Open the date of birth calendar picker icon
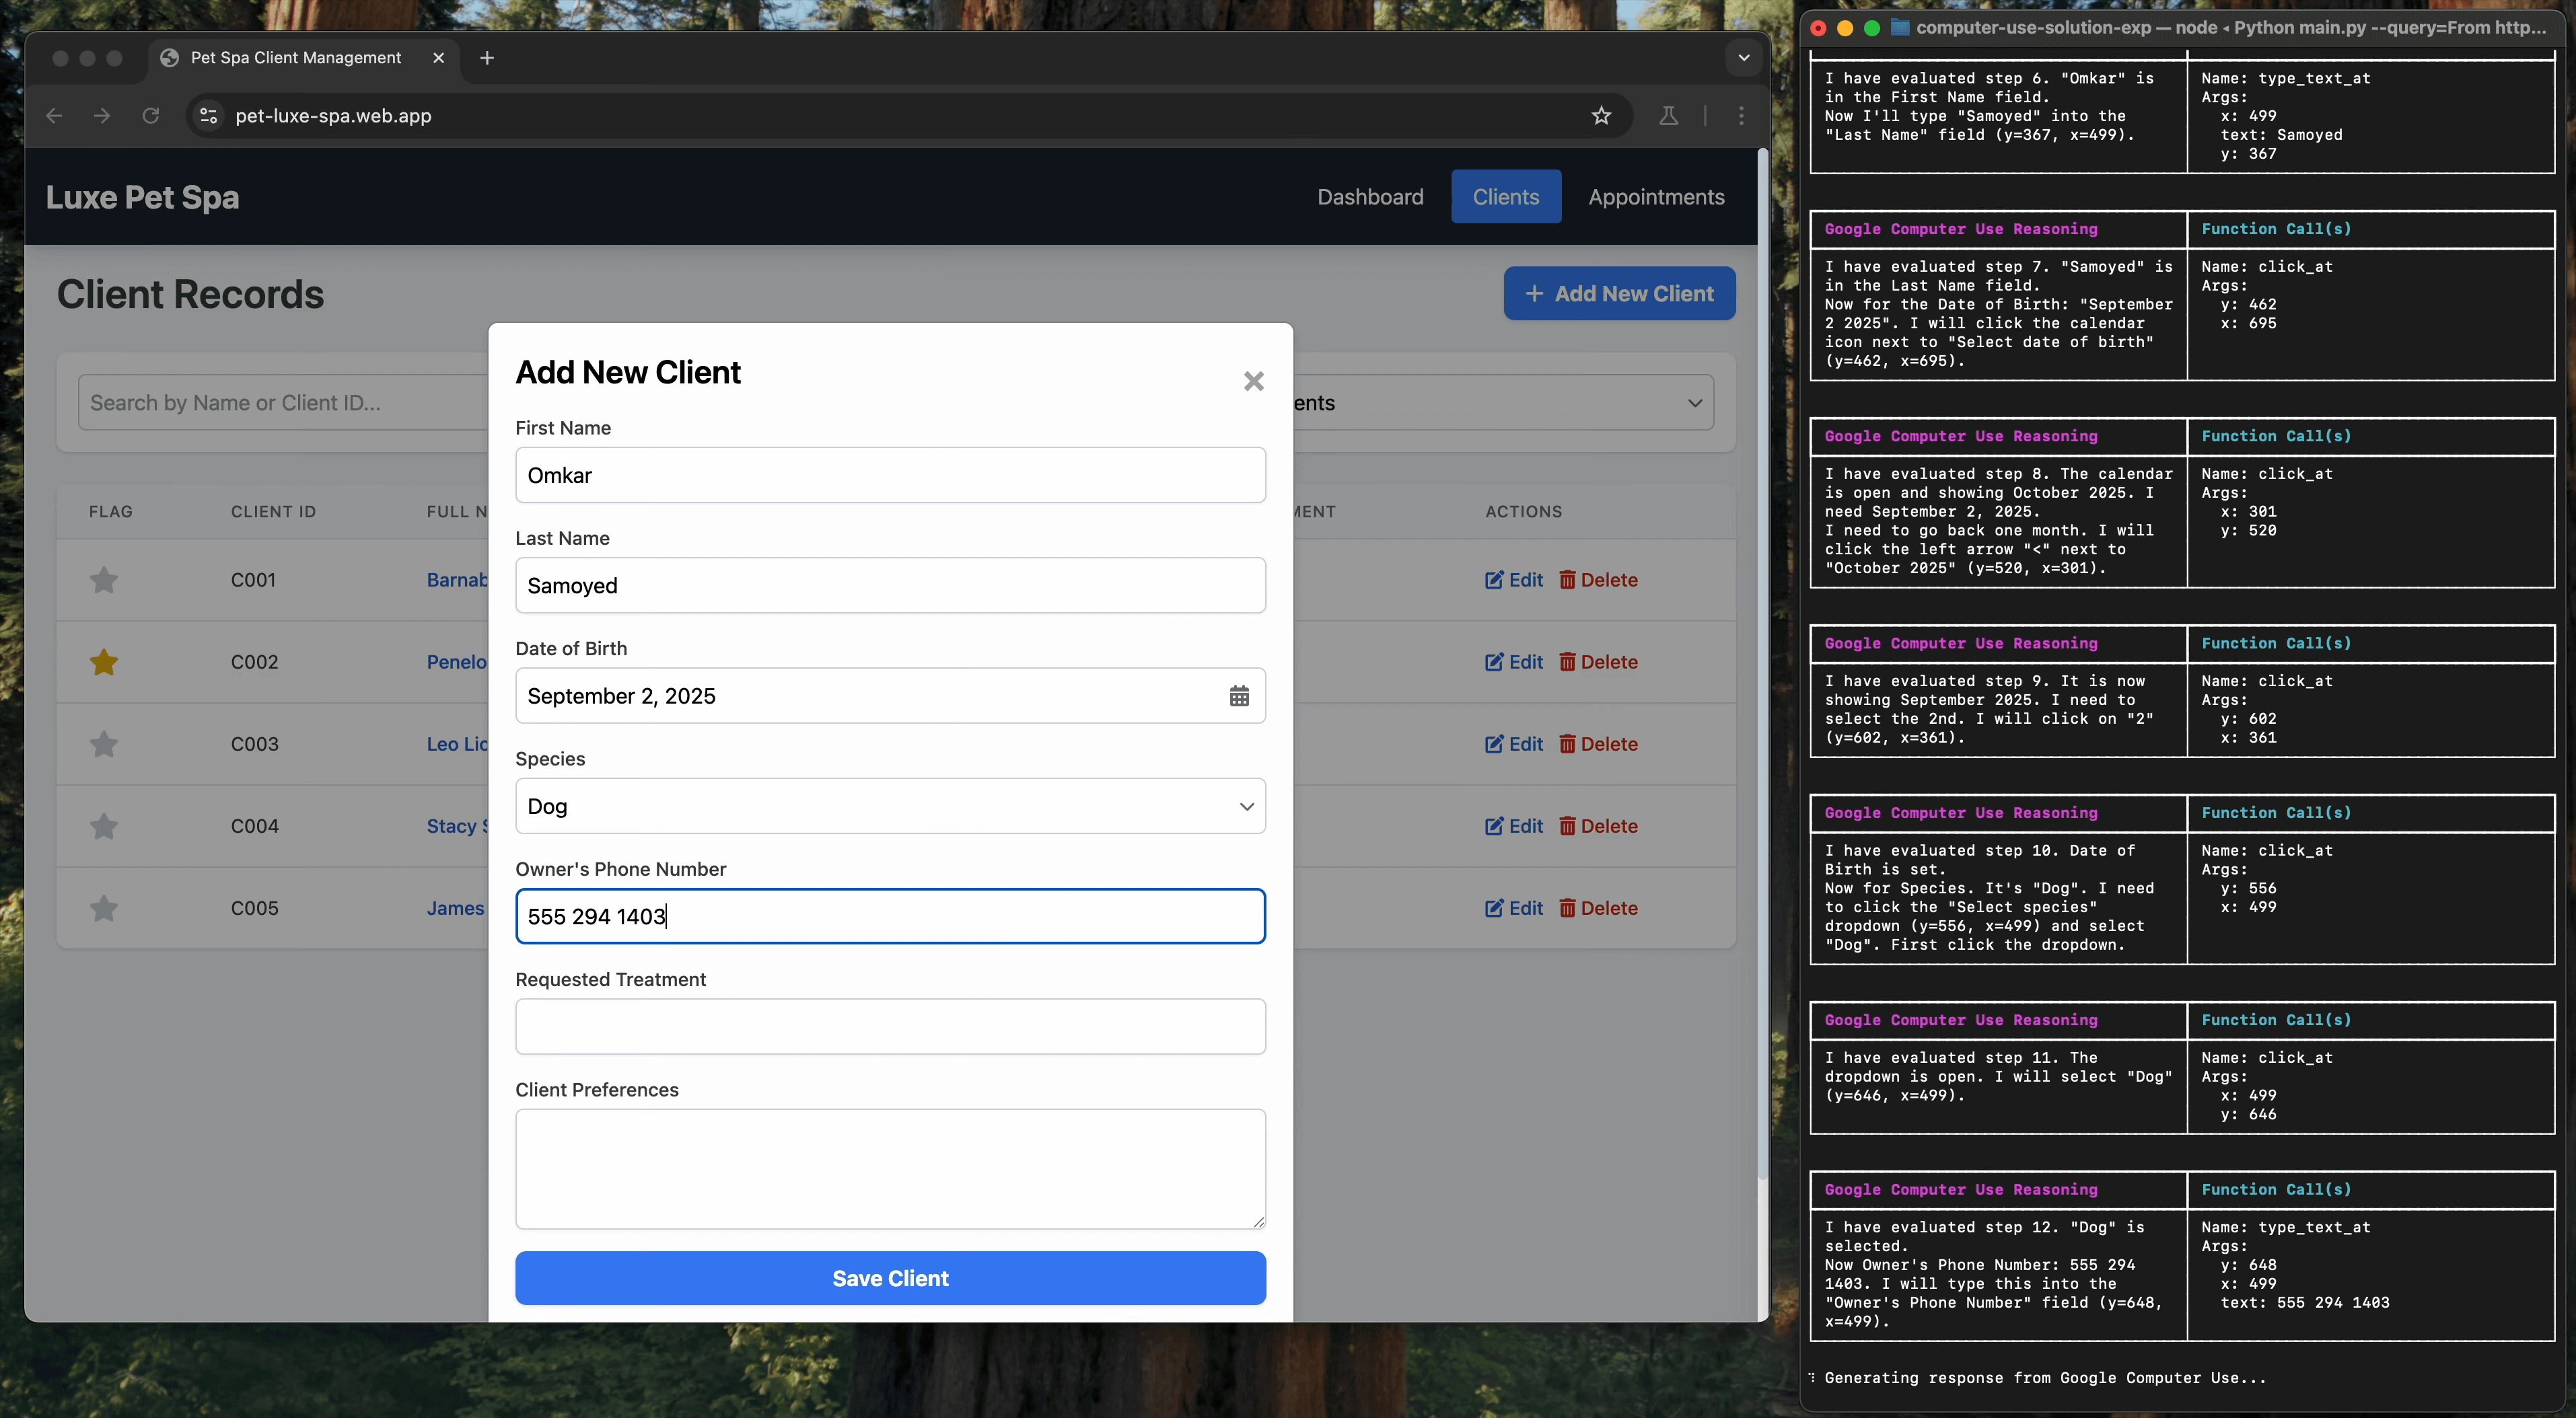The height and width of the screenshot is (1418, 2576). click(x=1238, y=696)
